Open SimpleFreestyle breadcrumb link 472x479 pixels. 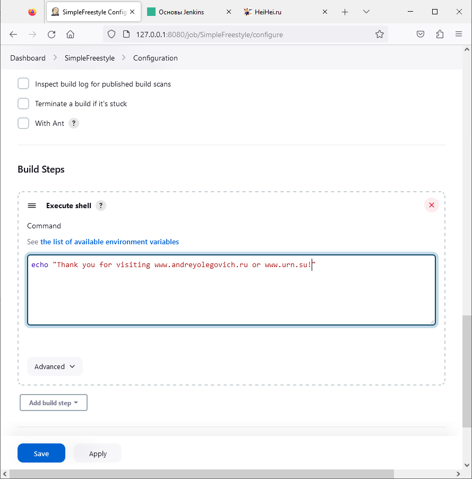point(90,58)
